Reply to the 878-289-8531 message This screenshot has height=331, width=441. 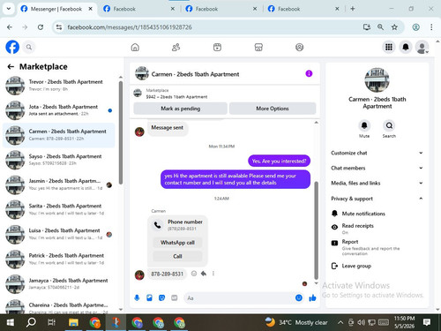[x=204, y=274]
